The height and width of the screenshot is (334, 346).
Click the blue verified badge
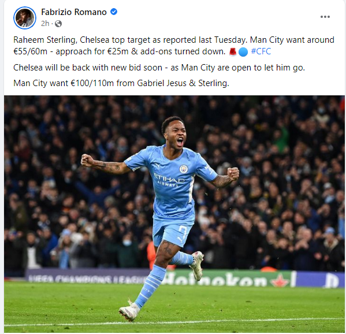[114, 12]
